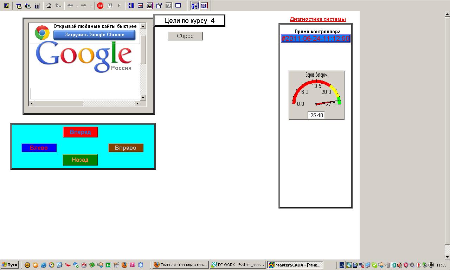Click the F toolbar icon

tap(119, 6)
